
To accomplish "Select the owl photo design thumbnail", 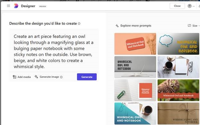I will [178, 90].
